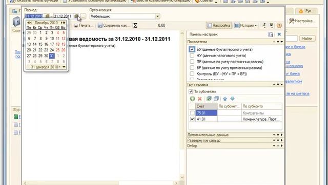The height and width of the screenshot is (185, 328).
Task: Check ПР данные по учету постоянных разниц
Action: click(x=192, y=62)
